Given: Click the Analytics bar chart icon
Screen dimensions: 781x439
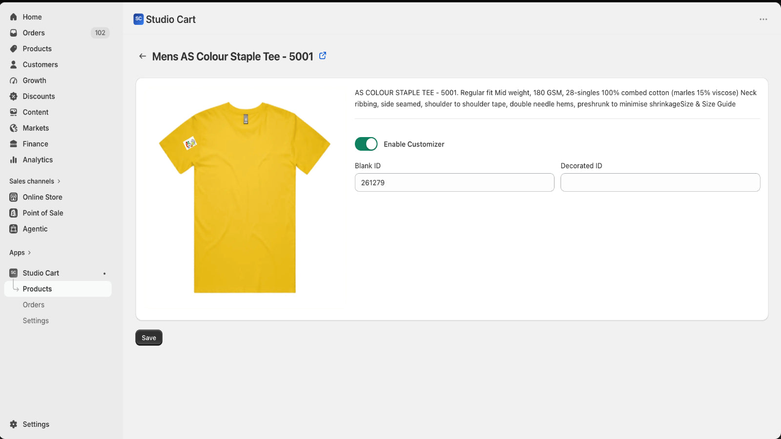Looking at the screenshot, I should [x=14, y=160].
